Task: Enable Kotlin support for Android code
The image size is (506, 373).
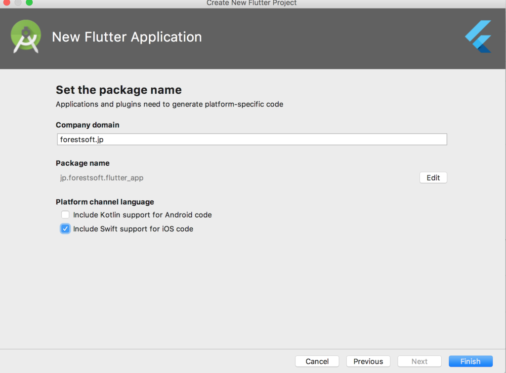Action: (65, 215)
